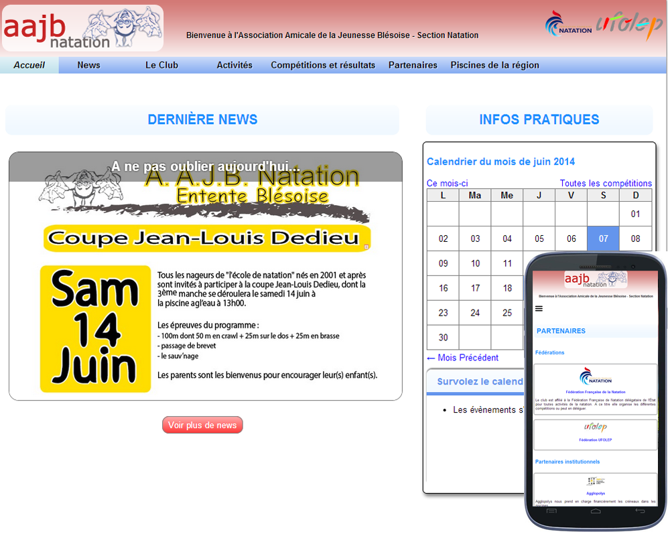Select day 09 in the June calendar
This screenshot has width=670, height=536.
click(443, 263)
